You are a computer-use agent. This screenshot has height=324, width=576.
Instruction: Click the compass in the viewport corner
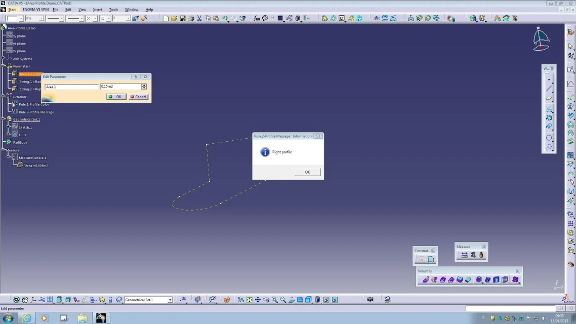(541, 38)
